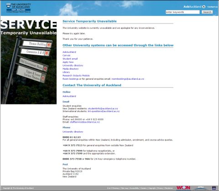Open the Student email link

tap(70, 59)
